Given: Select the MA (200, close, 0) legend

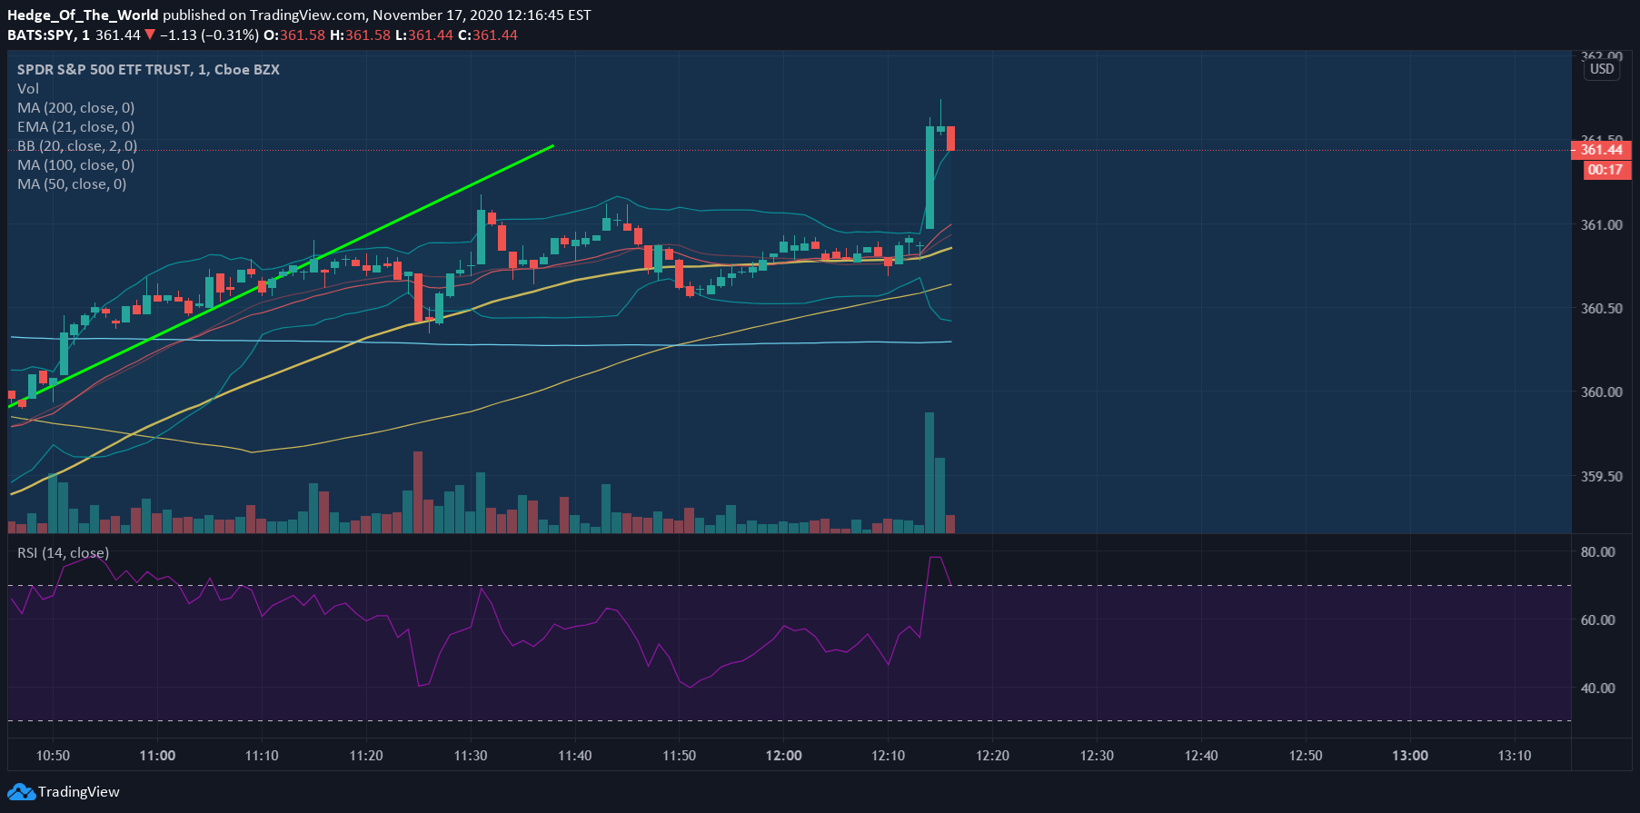Looking at the screenshot, I should pos(75,108).
